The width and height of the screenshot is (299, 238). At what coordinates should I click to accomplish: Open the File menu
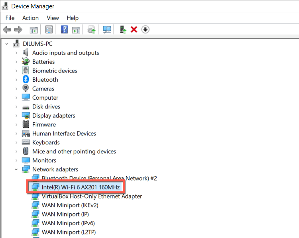click(10, 18)
